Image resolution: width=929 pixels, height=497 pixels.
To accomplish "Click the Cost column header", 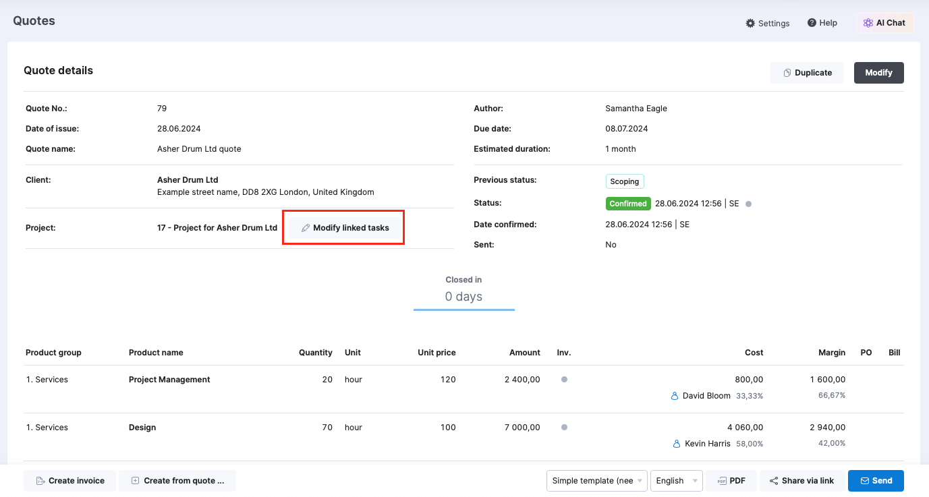I will [754, 353].
